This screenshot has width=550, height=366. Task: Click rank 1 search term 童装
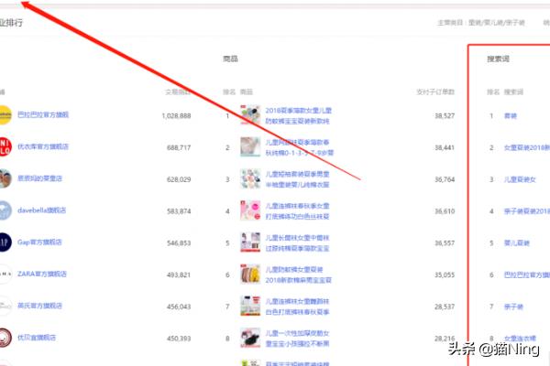click(511, 116)
